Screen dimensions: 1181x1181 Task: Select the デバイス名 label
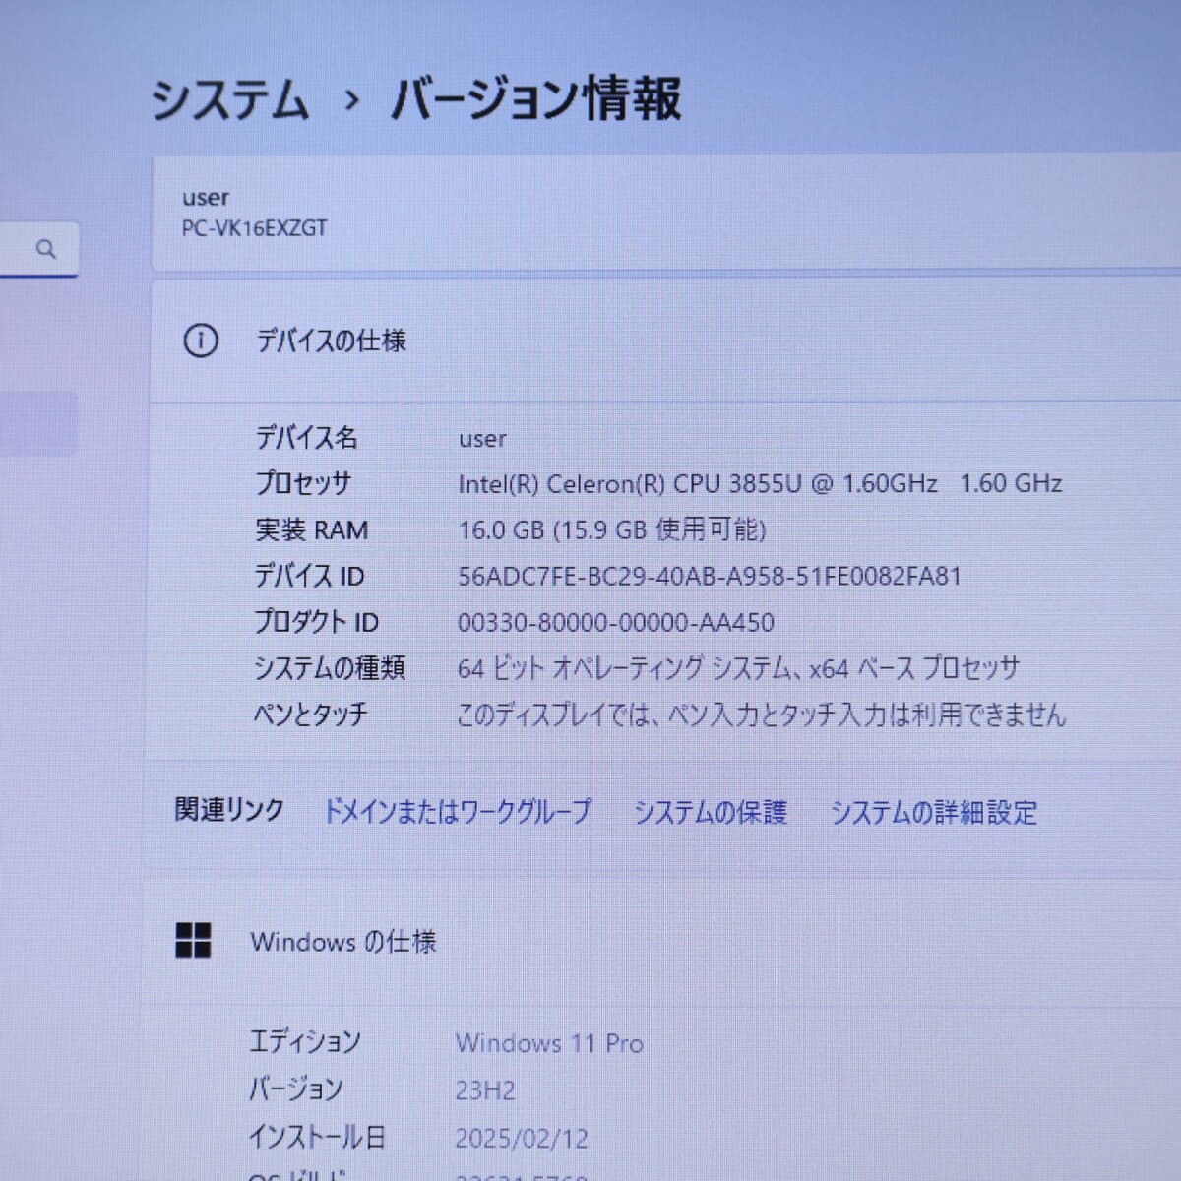coord(306,437)
